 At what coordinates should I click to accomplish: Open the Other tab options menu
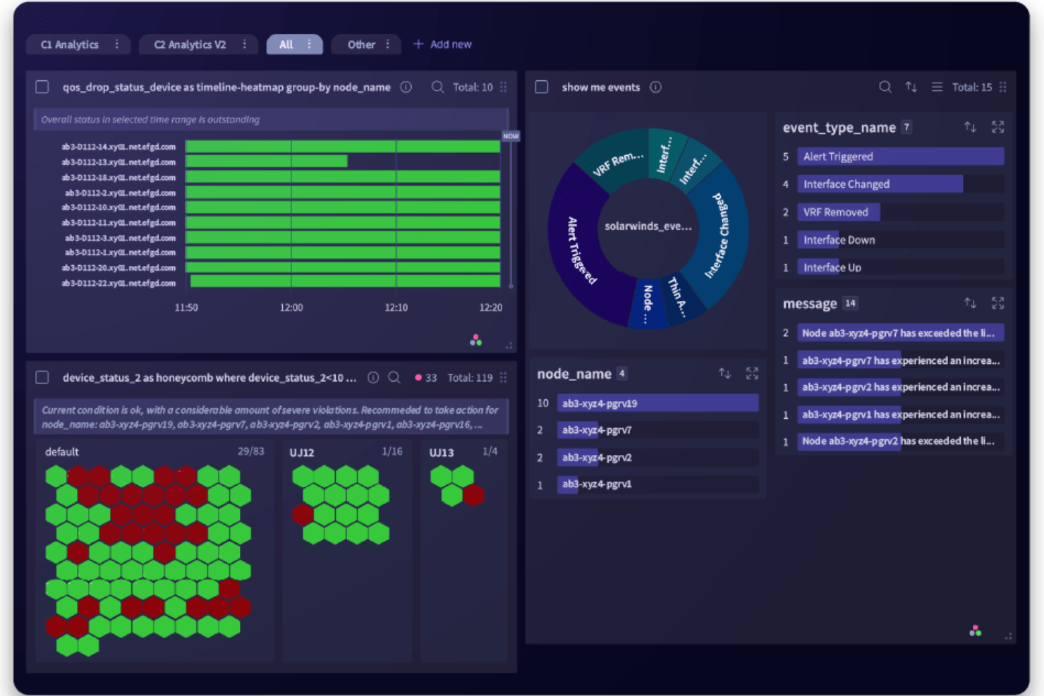click(388, 44)
